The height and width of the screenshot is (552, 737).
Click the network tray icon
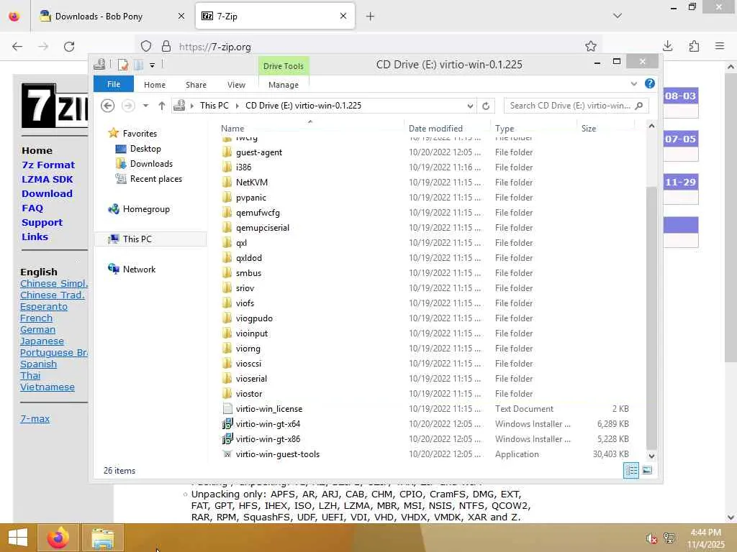pos(669,538)
